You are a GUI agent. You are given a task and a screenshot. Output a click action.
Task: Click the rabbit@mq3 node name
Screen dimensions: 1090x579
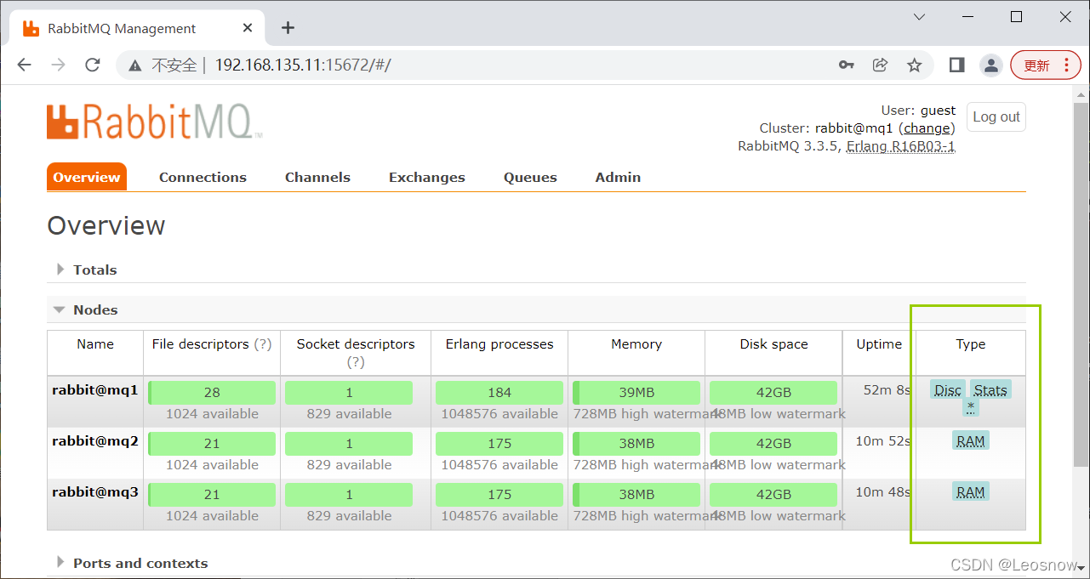(95, 492)
